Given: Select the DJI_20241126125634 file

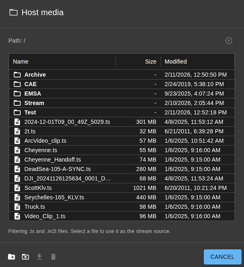Looking at the screenshot, I should pos(122,178).
